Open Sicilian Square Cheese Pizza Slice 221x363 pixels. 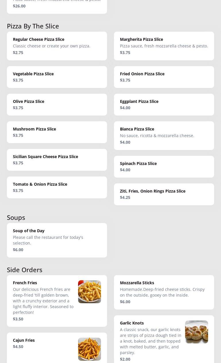57,160
